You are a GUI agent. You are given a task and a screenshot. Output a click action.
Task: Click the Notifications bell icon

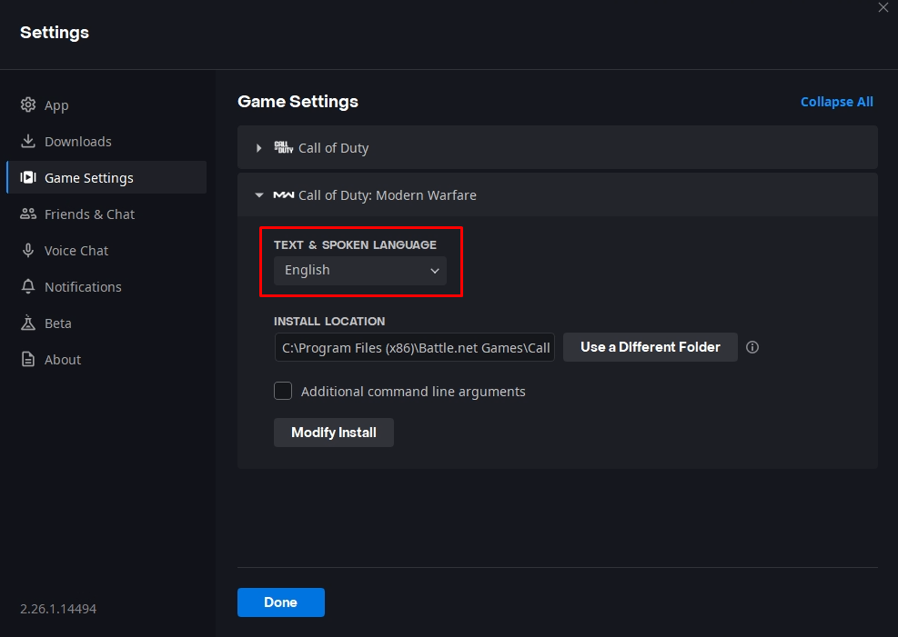[x=28, y=286]
